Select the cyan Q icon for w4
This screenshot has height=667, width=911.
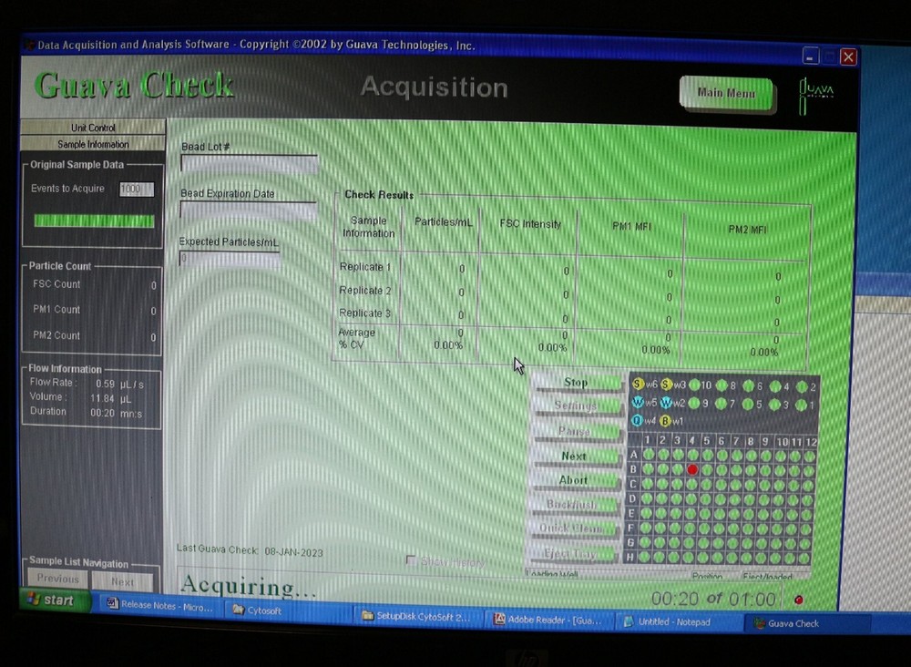coord(637,420)
